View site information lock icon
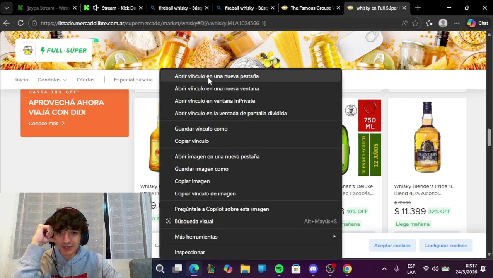The image size is (493, 278). pos(34,23)
